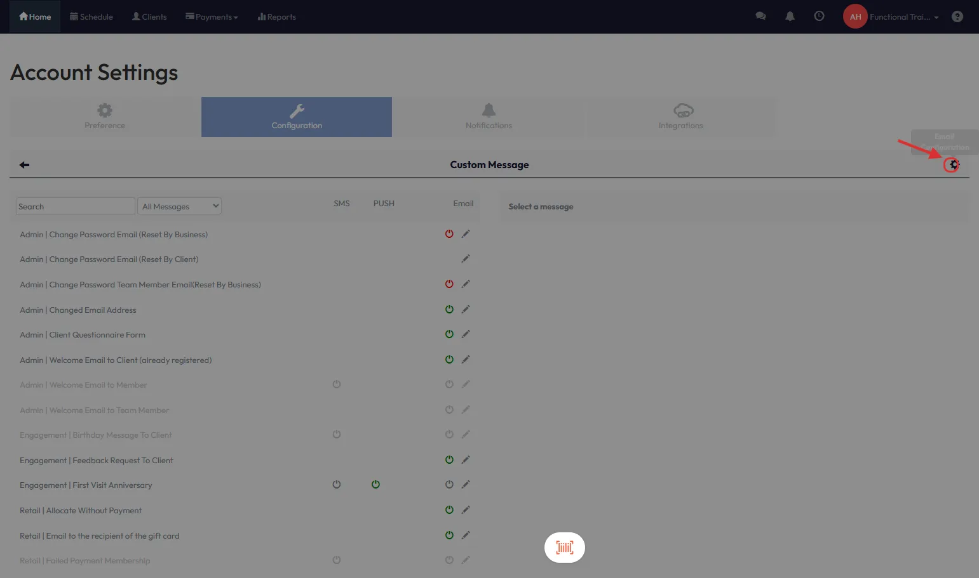The image size is (979, 578).
Task: Disable email for Client Questionnaire Form
Action: click(449, 334)
